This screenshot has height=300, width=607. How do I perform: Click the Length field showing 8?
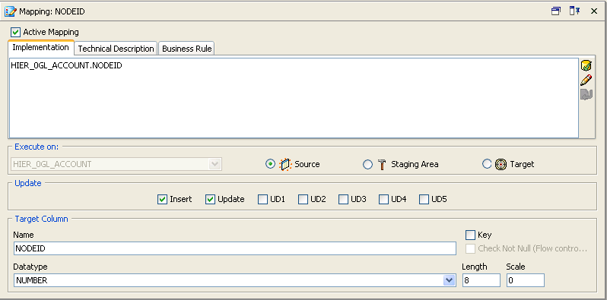tap(481, 280)
